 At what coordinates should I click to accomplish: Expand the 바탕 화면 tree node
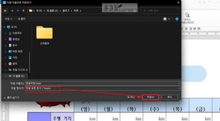click(x=6, y=51)
